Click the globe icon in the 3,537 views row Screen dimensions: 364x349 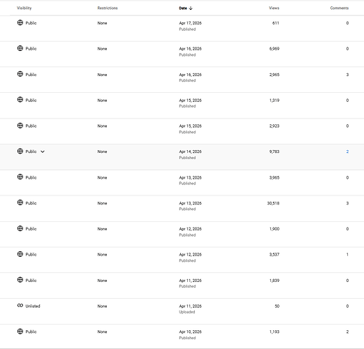pyautogui.click(x=20, y=254)
